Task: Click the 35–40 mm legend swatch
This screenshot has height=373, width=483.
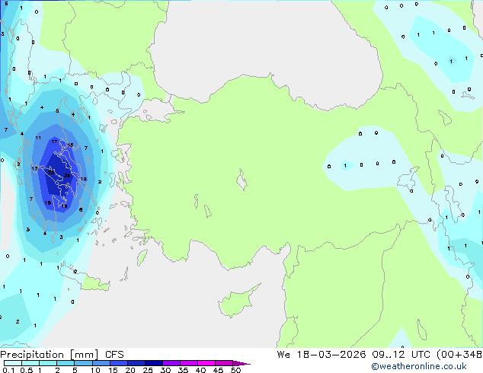Action: pyautogui.click(x=188, y=363)
